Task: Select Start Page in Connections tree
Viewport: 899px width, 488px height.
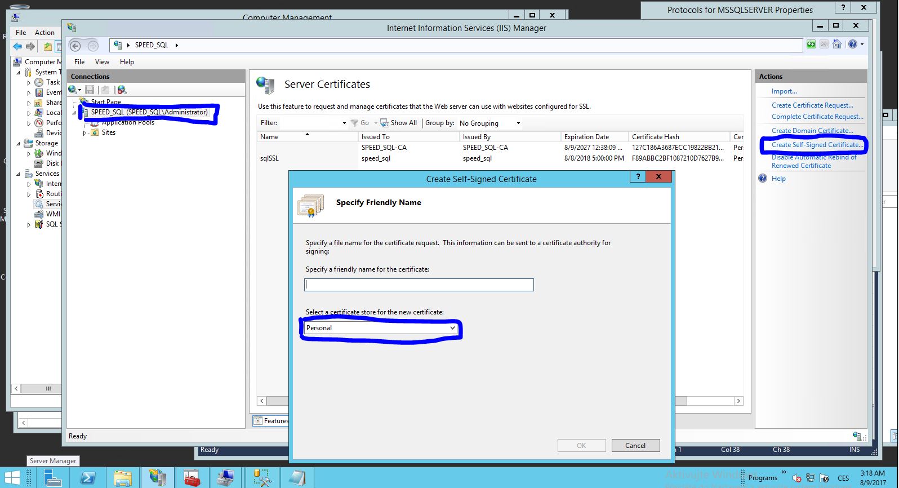Action: click(x=106, y=102)
